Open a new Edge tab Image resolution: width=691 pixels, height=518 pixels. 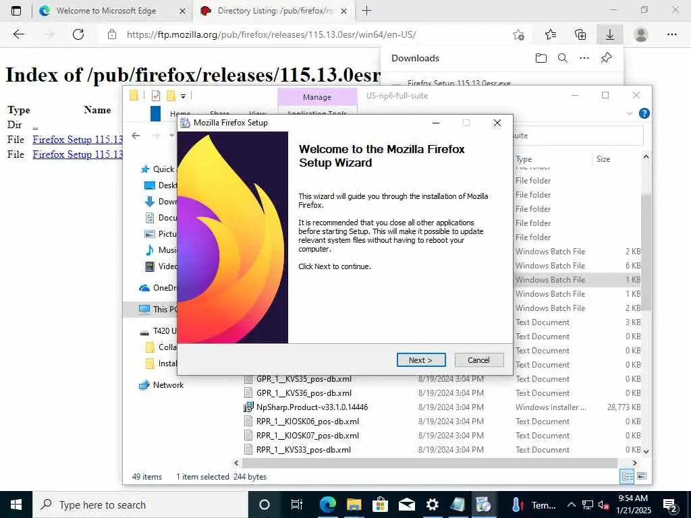point(366,11)
